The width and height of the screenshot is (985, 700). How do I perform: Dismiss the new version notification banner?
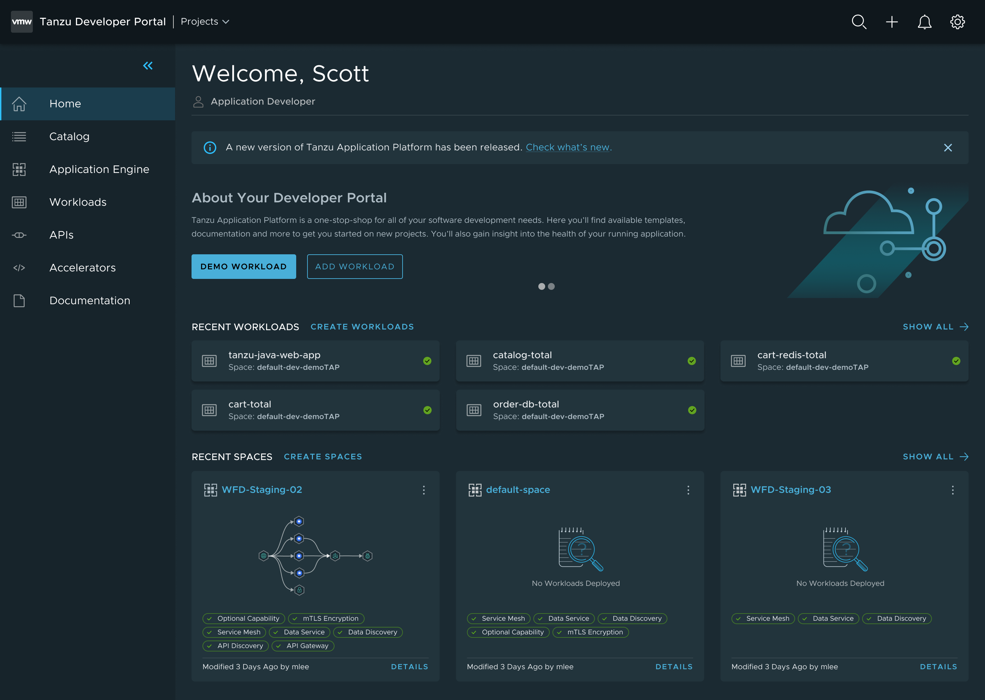coord(947,148)
